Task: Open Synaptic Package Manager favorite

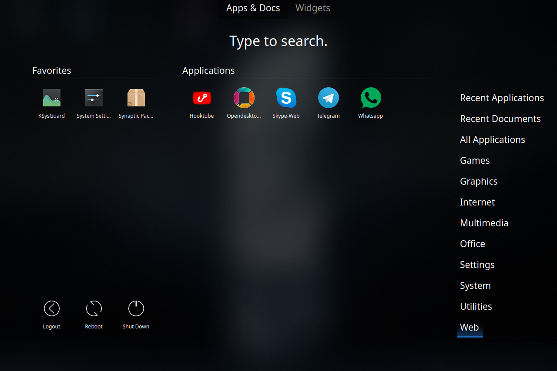Action: (x=136, y=98)
